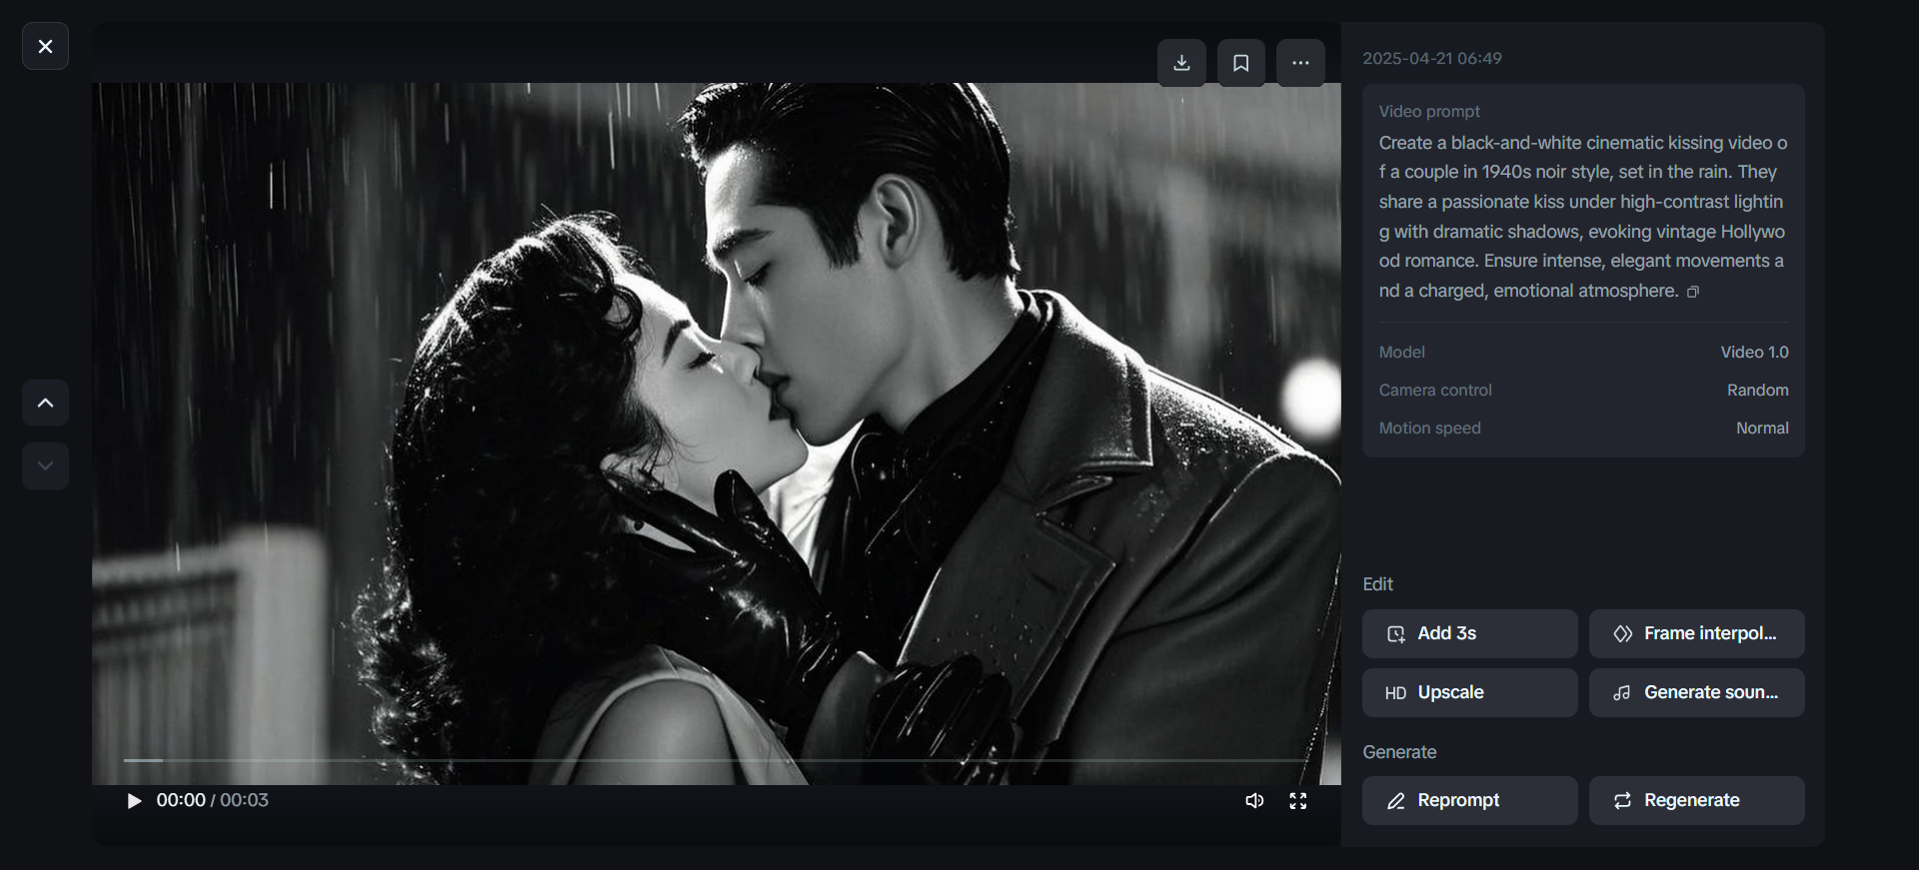1919x870 pixels.
Task: Click the Motion speed value Normal
Action: click(x=1762, y=428)
